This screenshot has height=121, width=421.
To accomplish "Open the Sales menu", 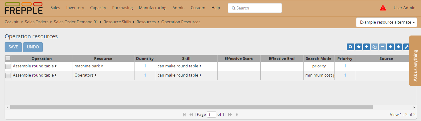I will pyautogui.click(x=55, y=8).
